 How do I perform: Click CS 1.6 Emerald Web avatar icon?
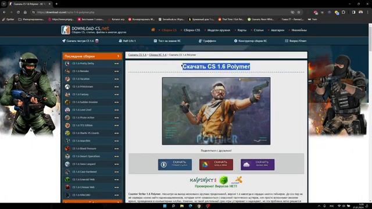[67, 179]
